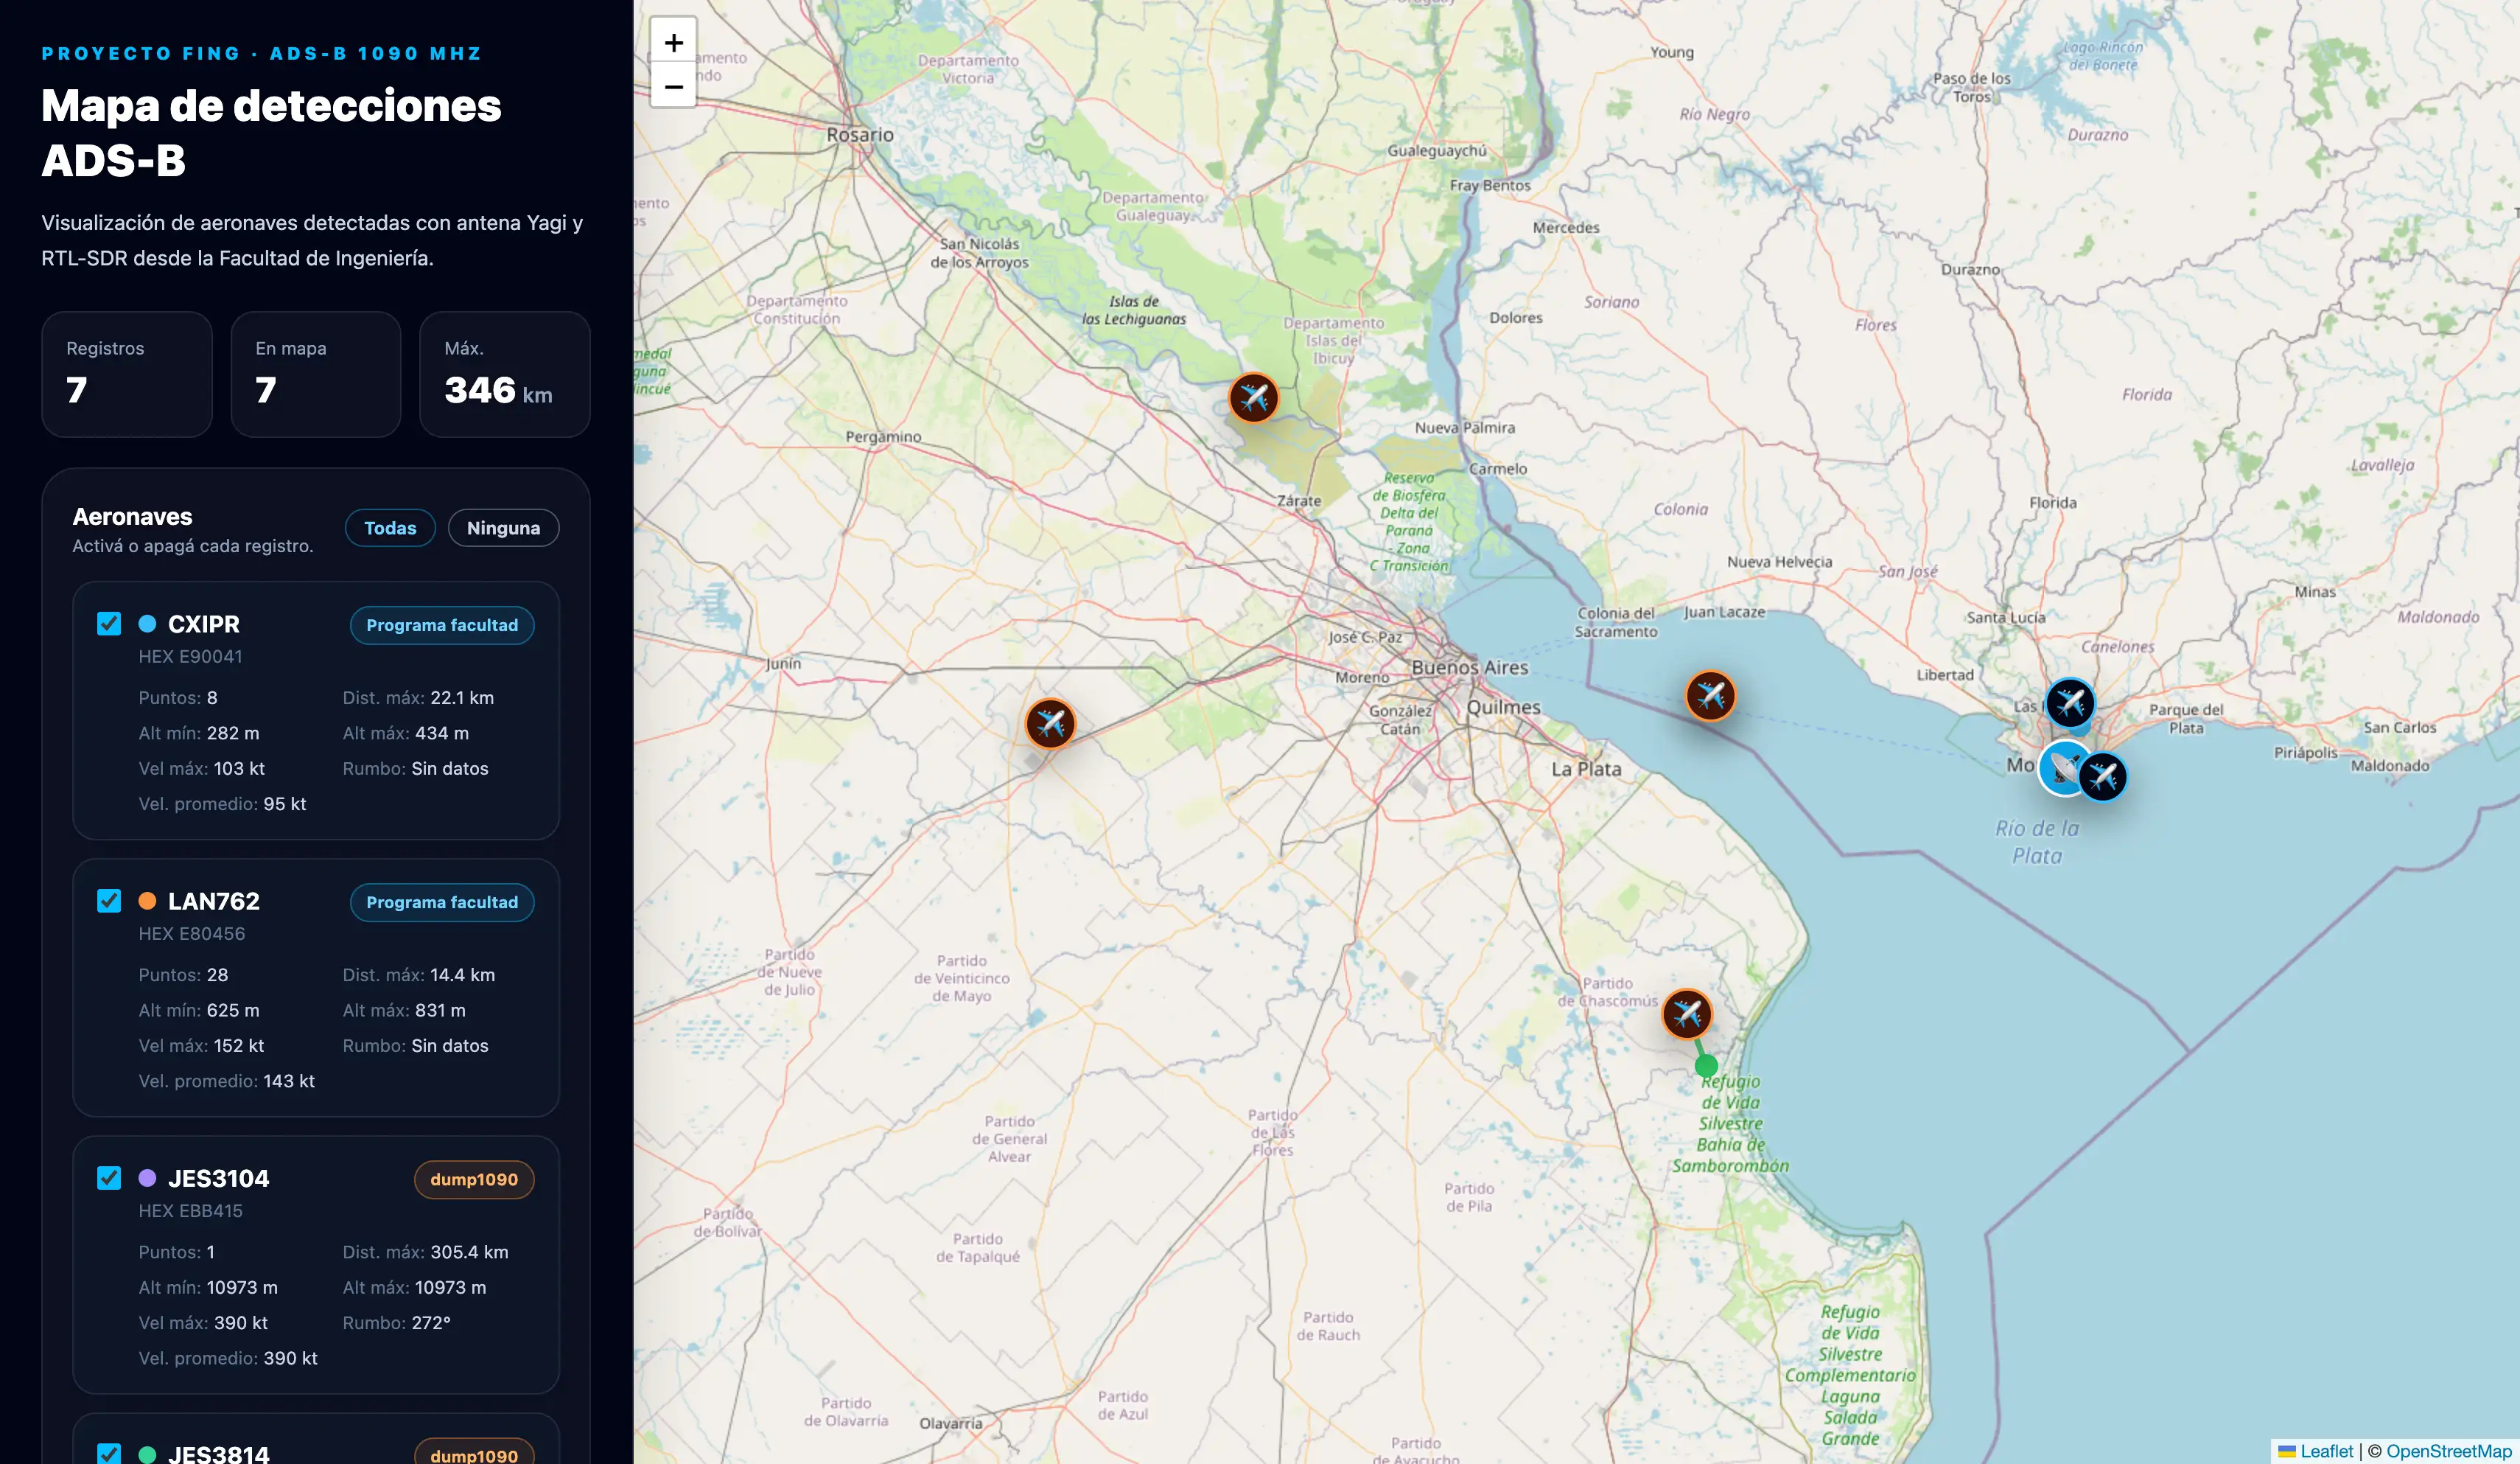Select the CXIPR callsign title
The width and height of the screenshot is (2520, 1464).
[204, 624]
